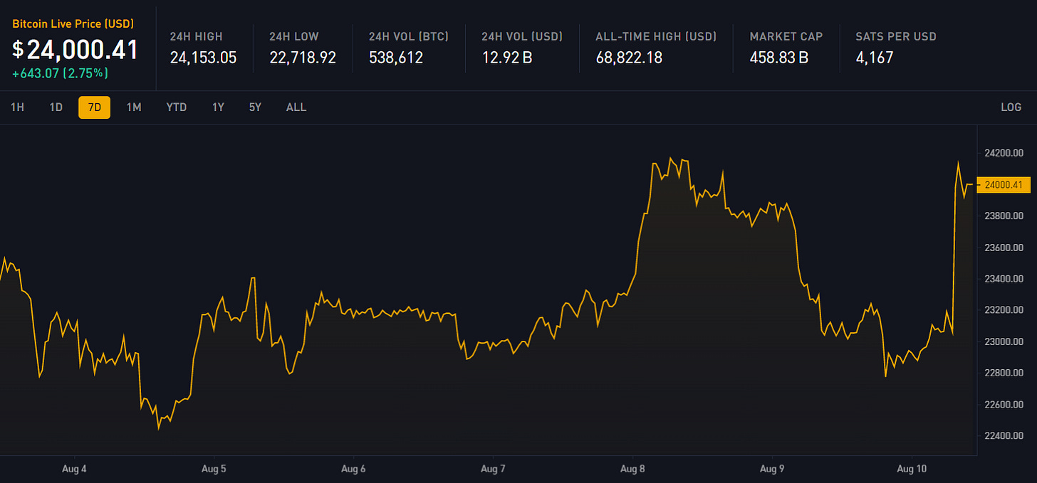This screenshot has width=1037, height=483.
Task: Click the 23800.00 y-axis label
Action: pos(1004,216)
